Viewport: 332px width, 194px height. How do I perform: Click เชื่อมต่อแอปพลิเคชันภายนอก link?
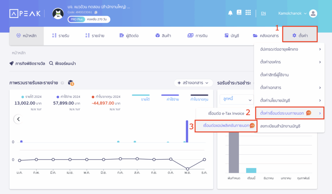pos(226,126)
